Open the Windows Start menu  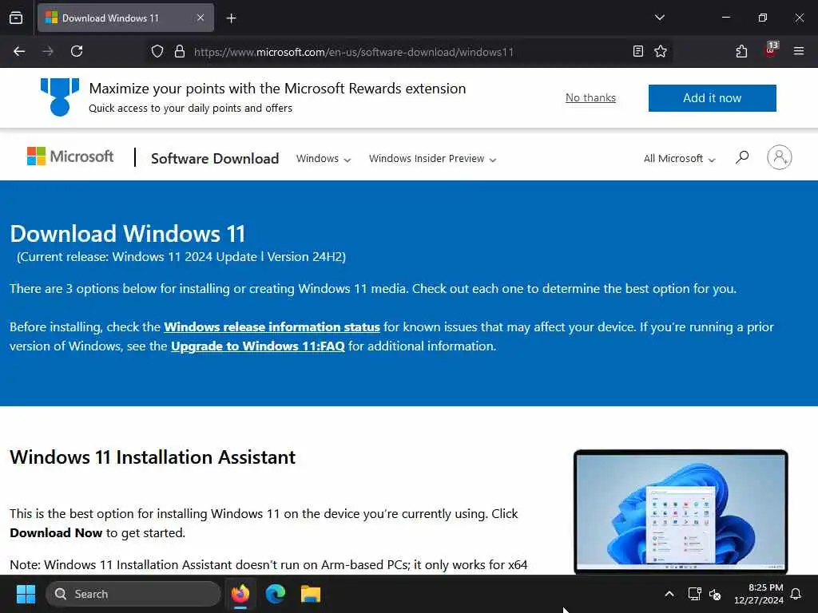(x=26, y=594)
